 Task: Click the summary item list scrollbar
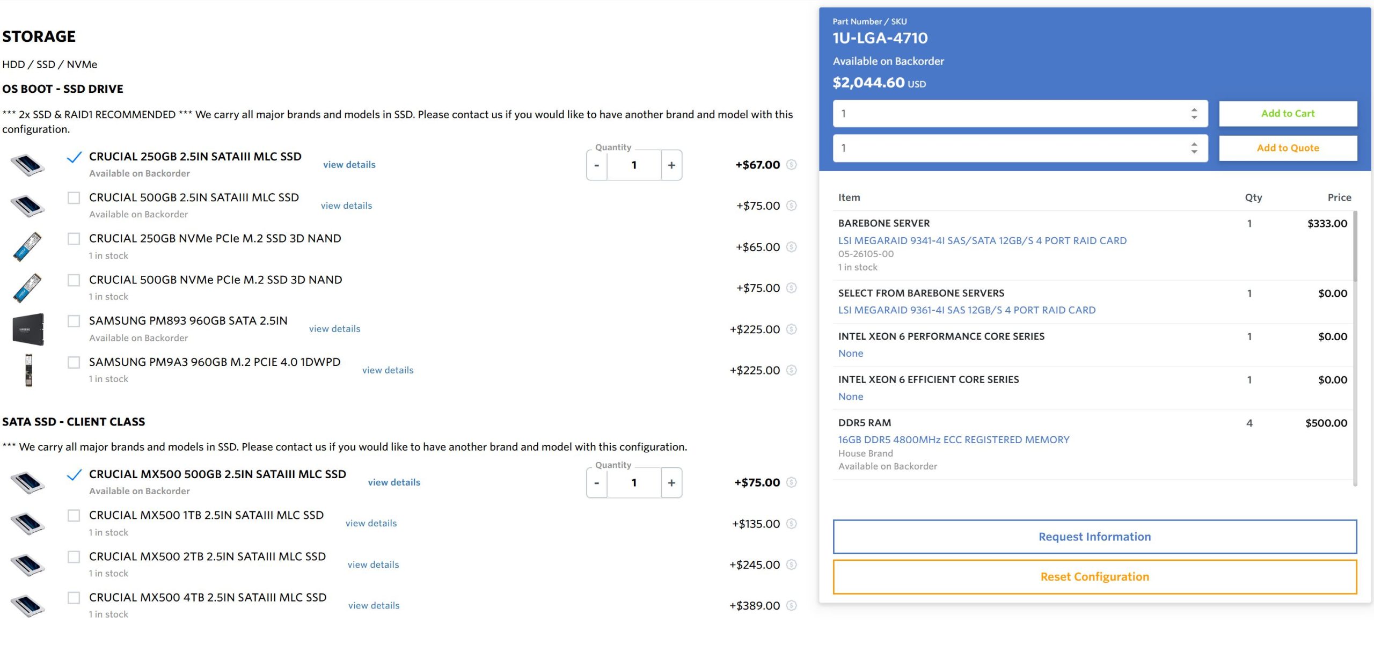click(1355, 247)
